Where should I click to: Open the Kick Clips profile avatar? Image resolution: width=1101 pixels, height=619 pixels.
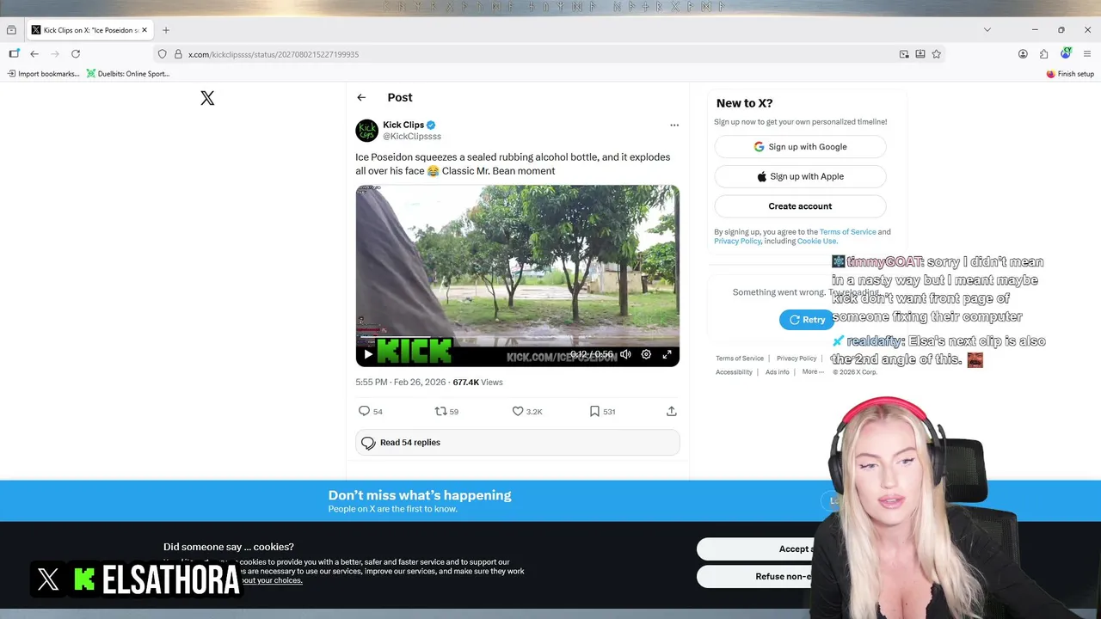[x=367, y=131]
